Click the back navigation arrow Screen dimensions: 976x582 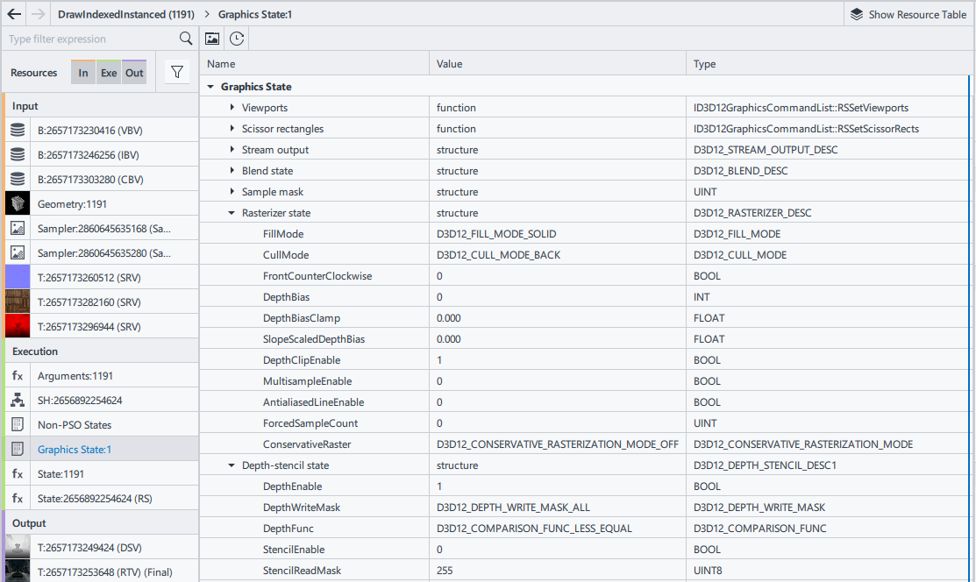(14, 14)
